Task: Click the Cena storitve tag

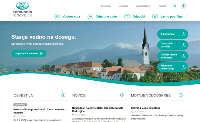Action: (20, 105)
